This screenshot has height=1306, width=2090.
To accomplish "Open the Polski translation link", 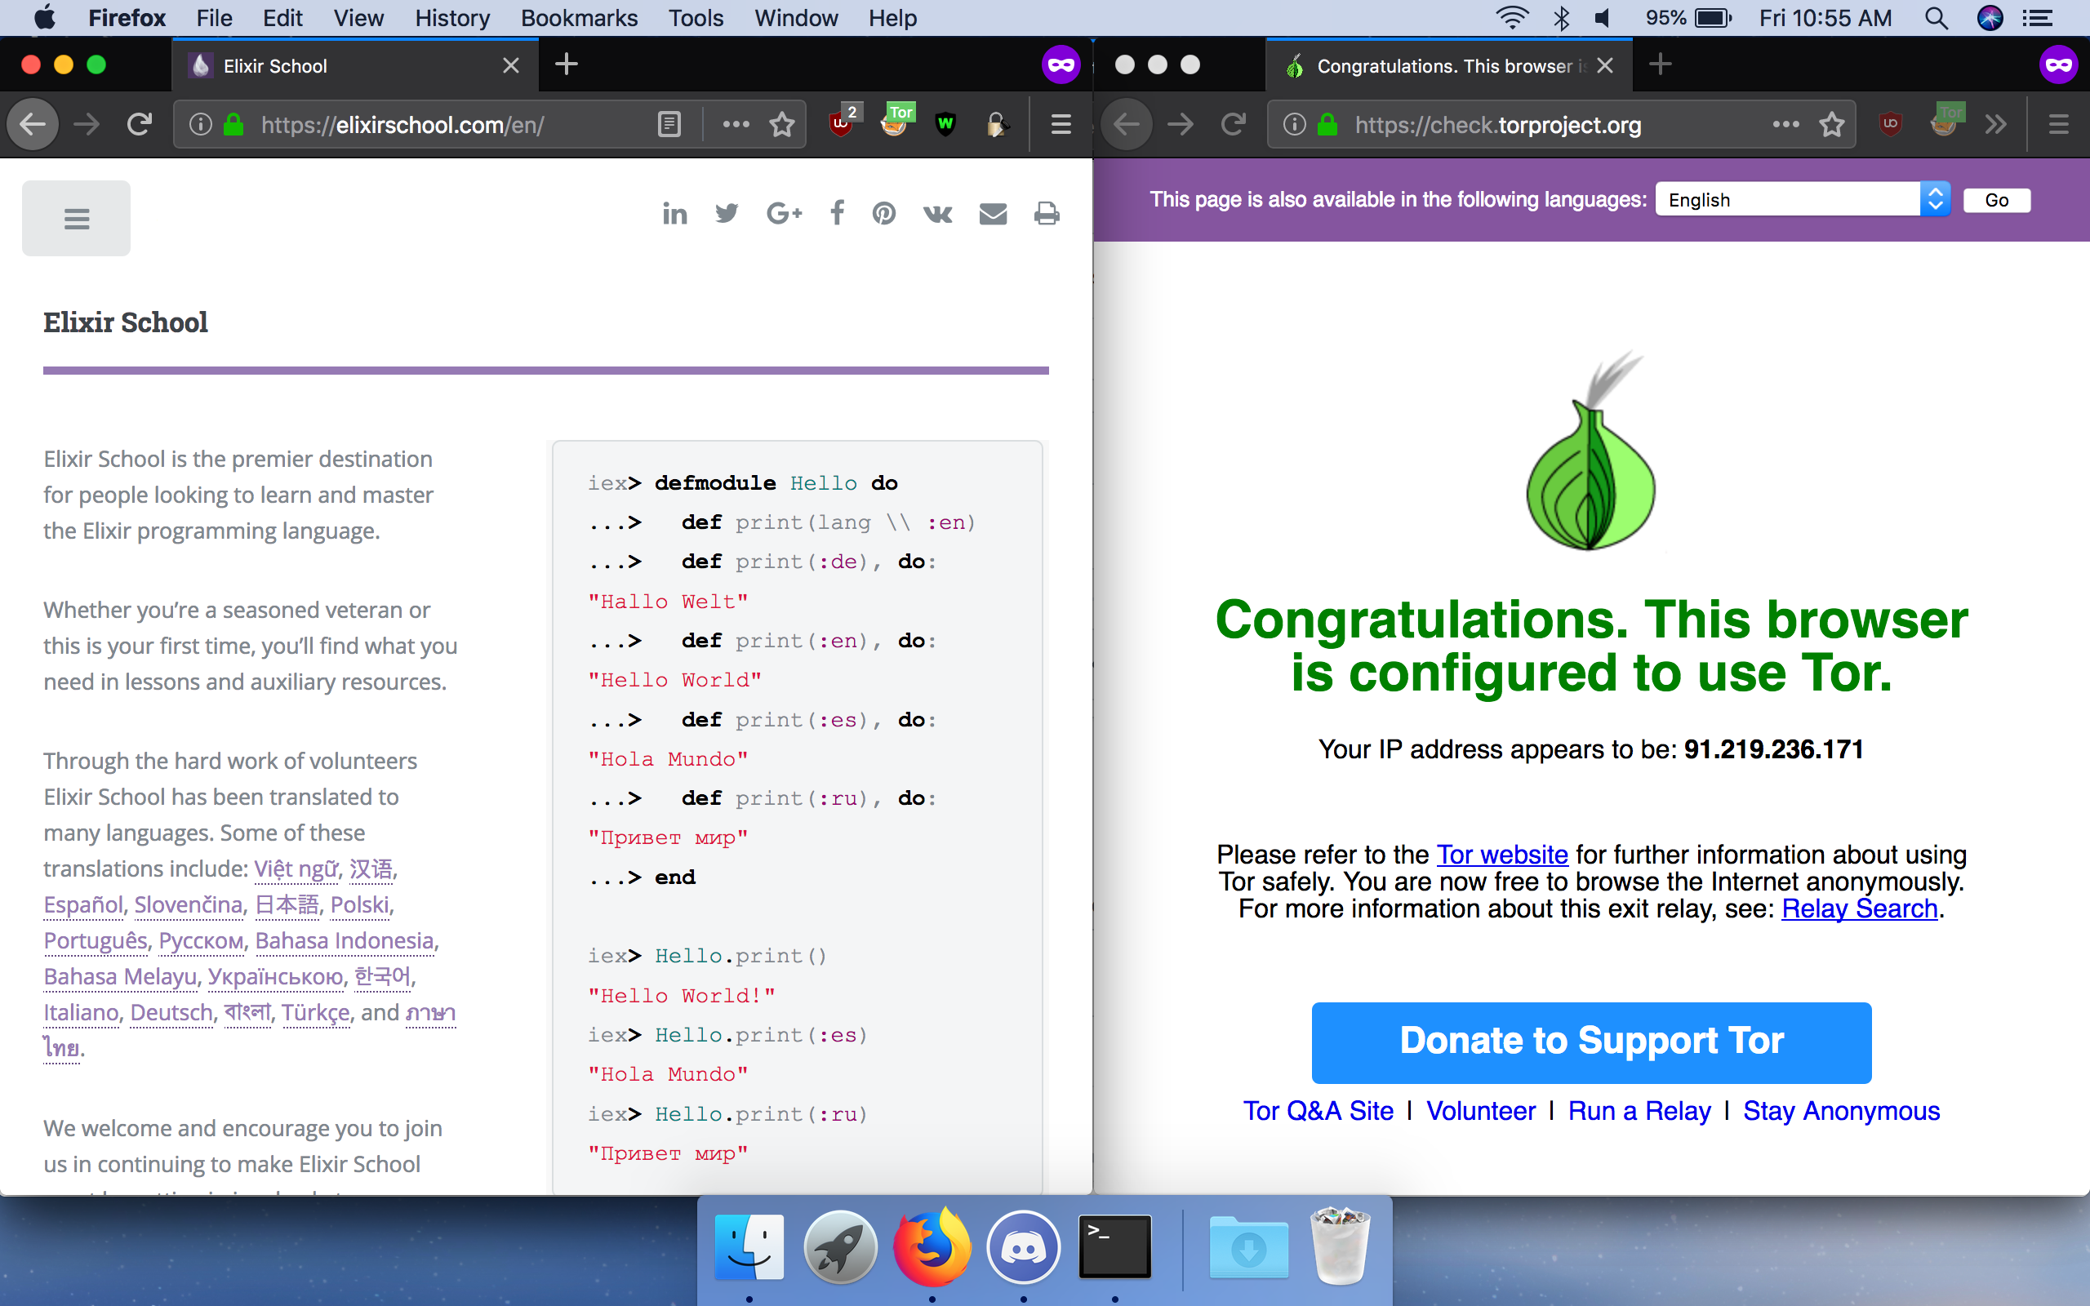I will (360, 905).
